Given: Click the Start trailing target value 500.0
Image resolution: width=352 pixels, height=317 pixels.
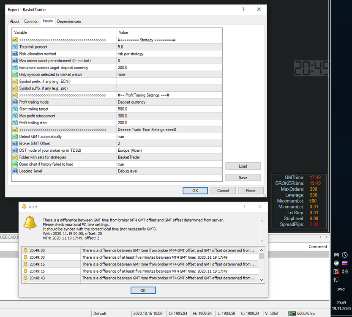Looking at the screenshot, I should click(x=123, y=109).
